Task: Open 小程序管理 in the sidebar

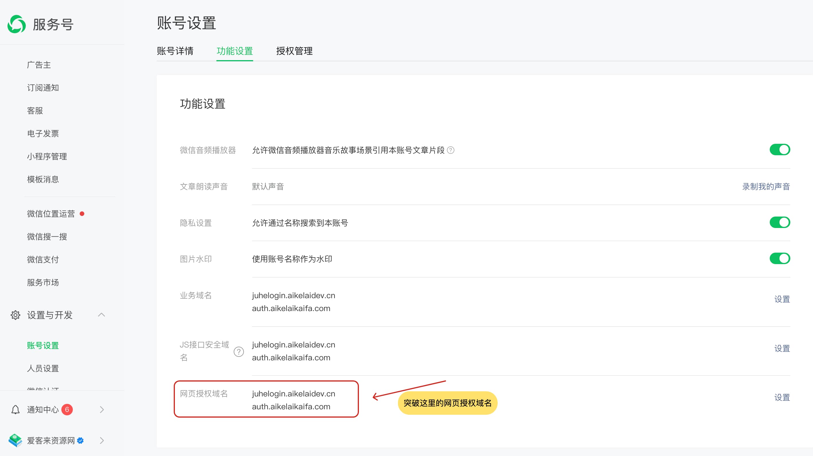Action: click(47, 156)
